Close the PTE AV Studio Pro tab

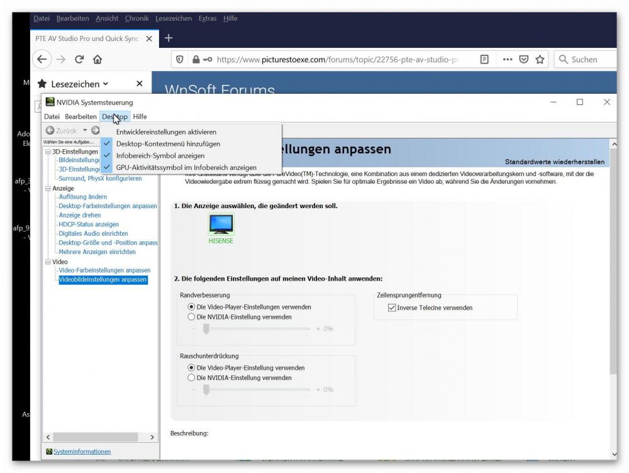coord(149,38)
